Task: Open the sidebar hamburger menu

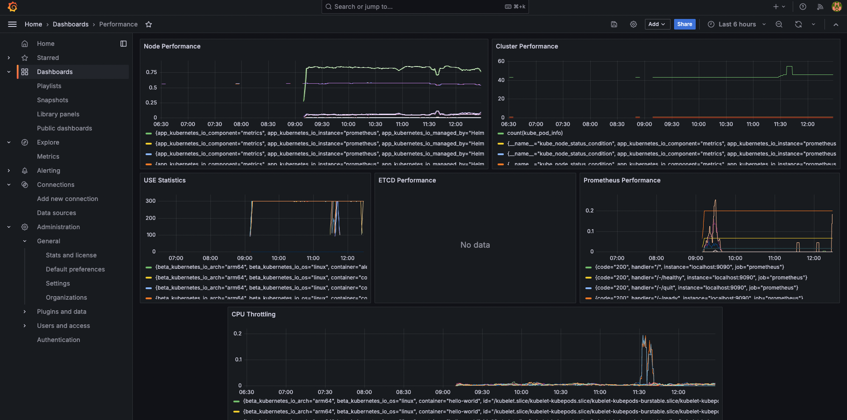Action: pos(12,24)
